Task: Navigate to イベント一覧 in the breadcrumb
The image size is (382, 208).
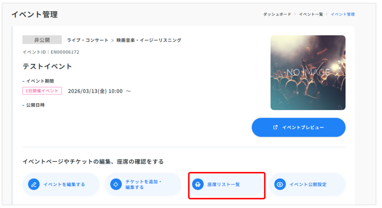Action: click(x=311, y=14)
